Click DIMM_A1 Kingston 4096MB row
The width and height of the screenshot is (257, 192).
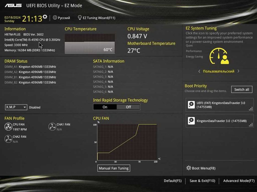[x=30, y=67]
